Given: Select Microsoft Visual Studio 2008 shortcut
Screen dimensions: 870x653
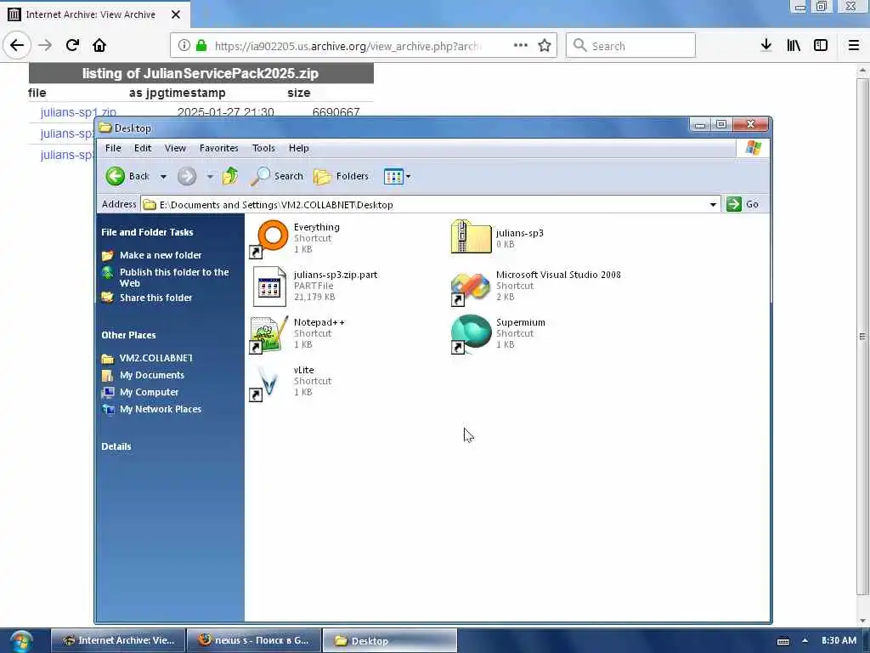Looking at the screenshot, I should [x=471, y=287].
